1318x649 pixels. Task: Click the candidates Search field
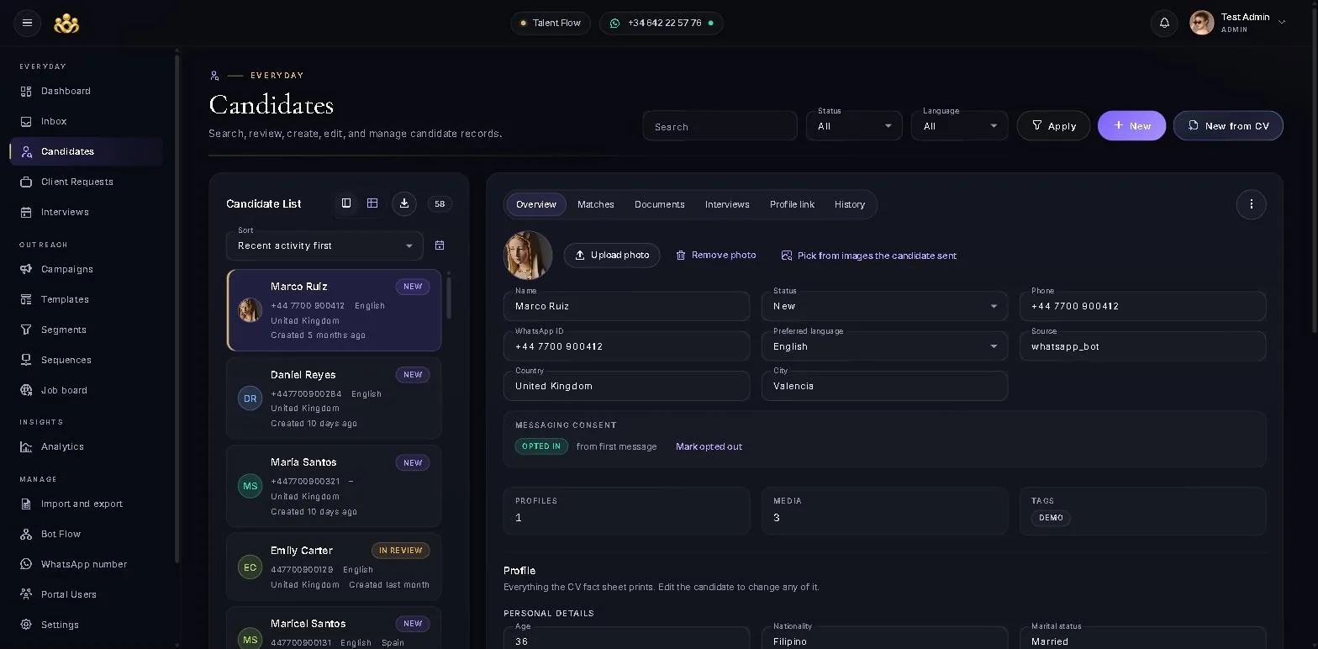tap(720, 126)
